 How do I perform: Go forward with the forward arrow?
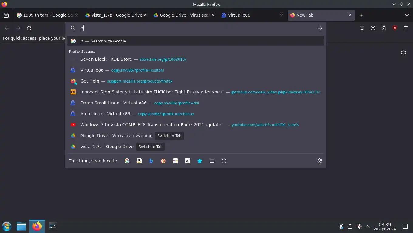(x=18, y=28)
